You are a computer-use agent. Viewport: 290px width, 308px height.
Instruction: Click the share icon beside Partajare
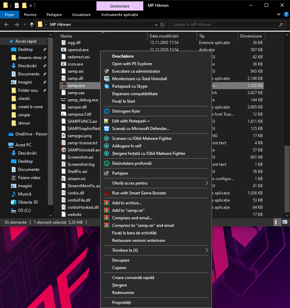[107, 173]
